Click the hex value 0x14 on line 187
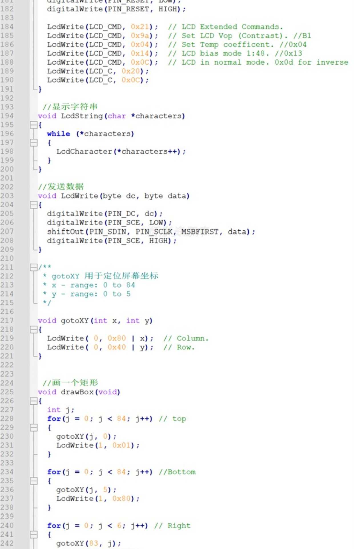This screenshot has width=354, height=549. 140,53
